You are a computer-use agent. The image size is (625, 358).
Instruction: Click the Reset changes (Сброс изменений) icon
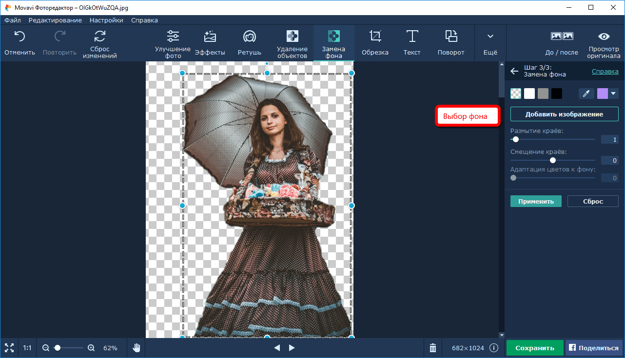[100, 37]
